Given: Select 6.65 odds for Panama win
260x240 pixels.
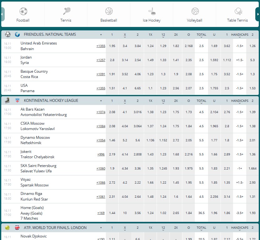Looking at the screenshot, I should tap(138, 88).
